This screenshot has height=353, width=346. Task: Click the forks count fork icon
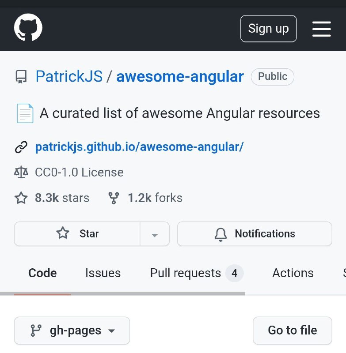[114, 198]
